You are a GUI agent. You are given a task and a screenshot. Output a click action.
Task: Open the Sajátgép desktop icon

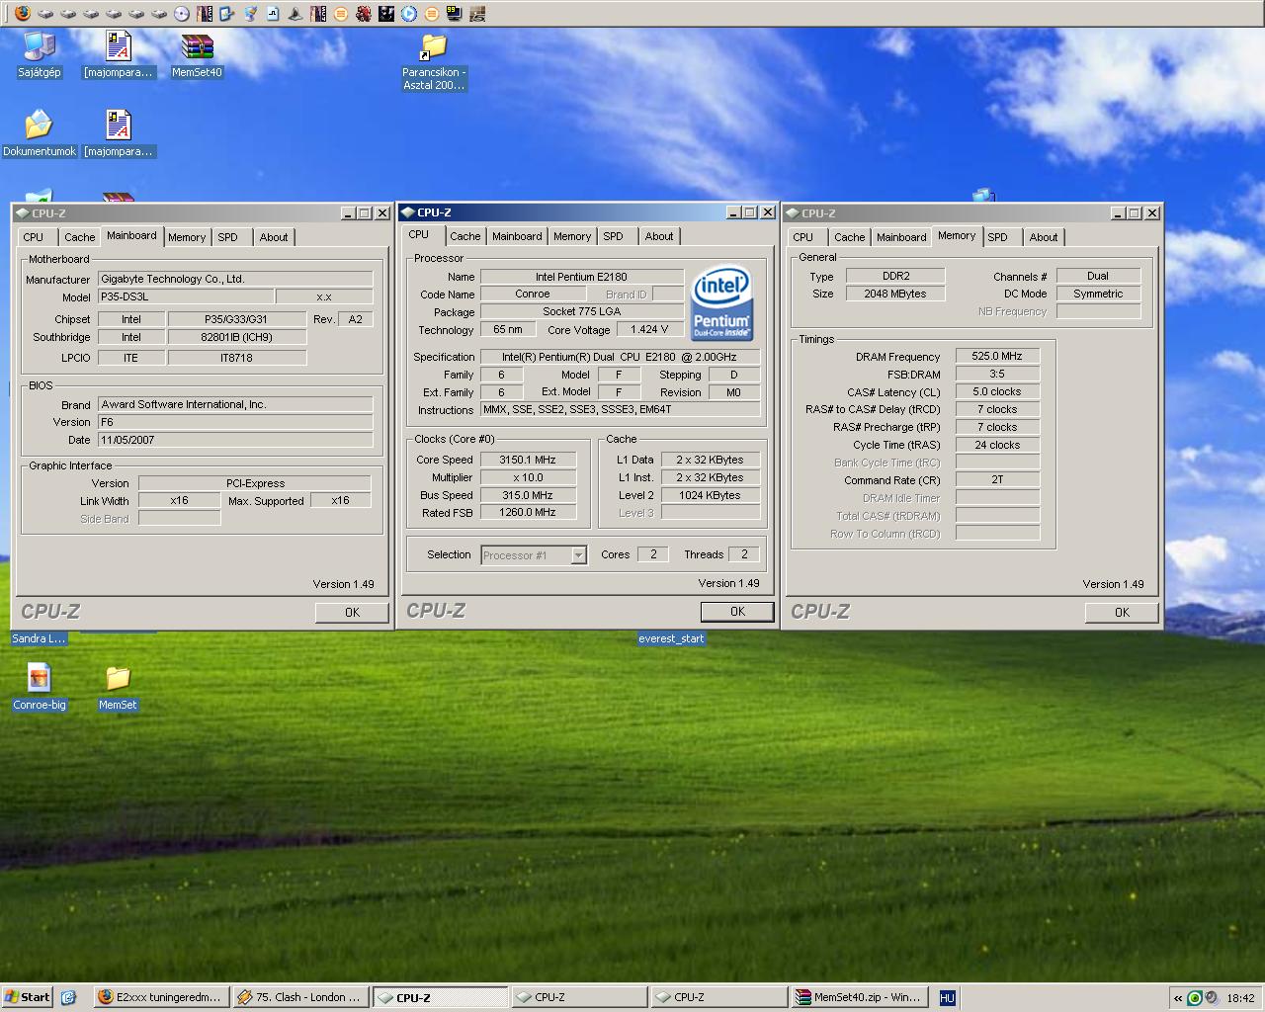click(39, 54)
